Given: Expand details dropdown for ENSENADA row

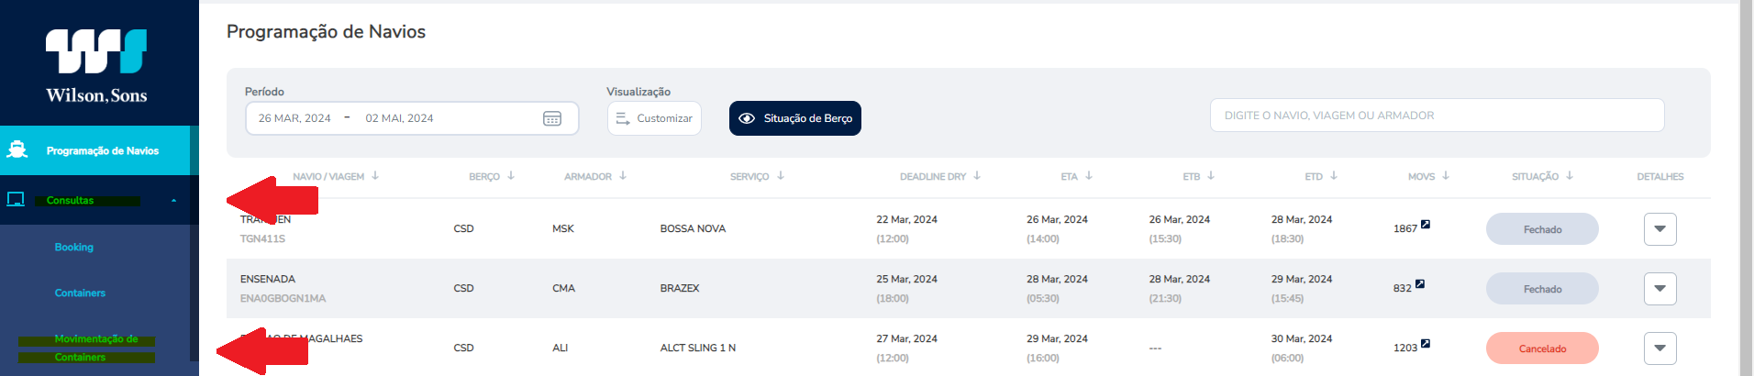Looking at the screenshot, I should [x=1660, y=289].
